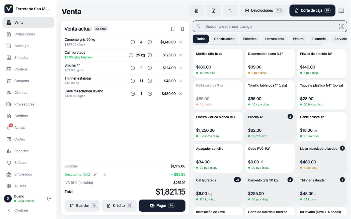Image resolution: width=351 pixels, height=219 pixels.
Task: Increase Cal hidratada quantity
Action: pyautogui.click(x=150, y=55)
